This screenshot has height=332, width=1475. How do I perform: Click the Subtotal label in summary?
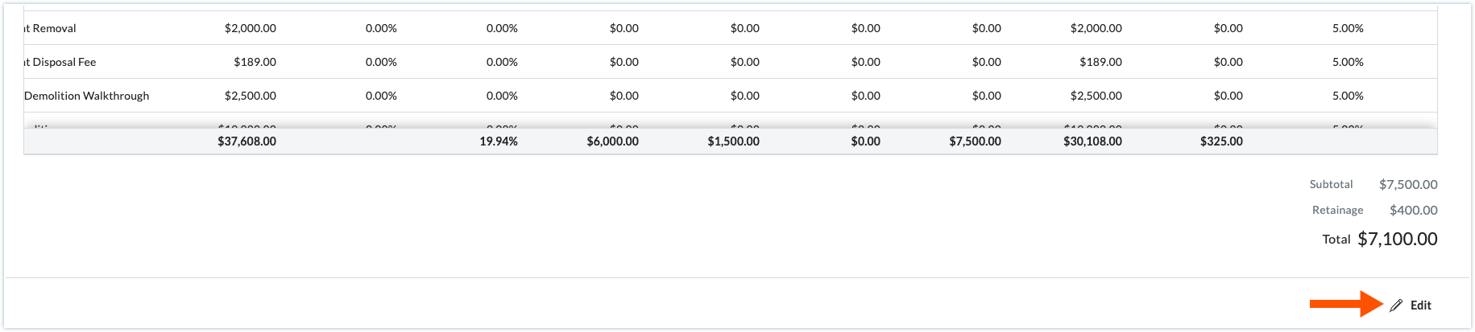click(x=1331, y=185)
